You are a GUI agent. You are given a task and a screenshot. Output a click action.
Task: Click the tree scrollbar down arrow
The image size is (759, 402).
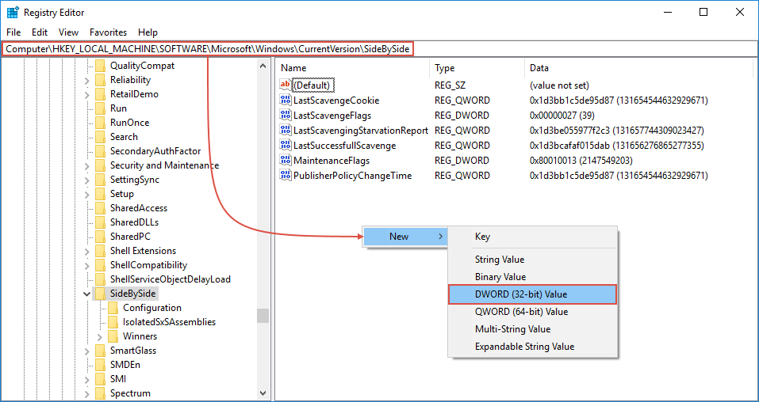click(x=263, y=393)
